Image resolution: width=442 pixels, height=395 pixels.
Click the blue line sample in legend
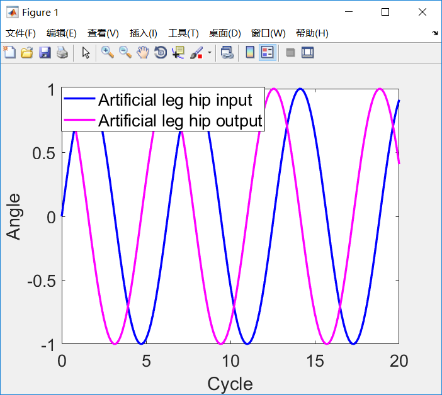[x=79, y=98]
